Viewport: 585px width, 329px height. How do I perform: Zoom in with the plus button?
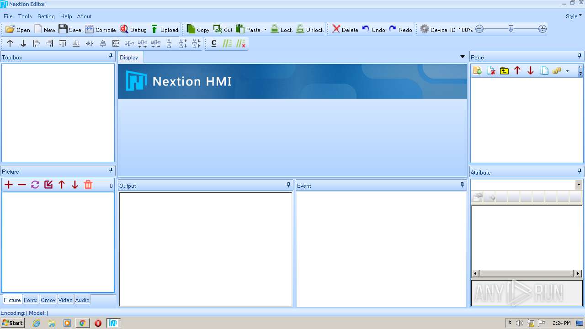(542, 29)
